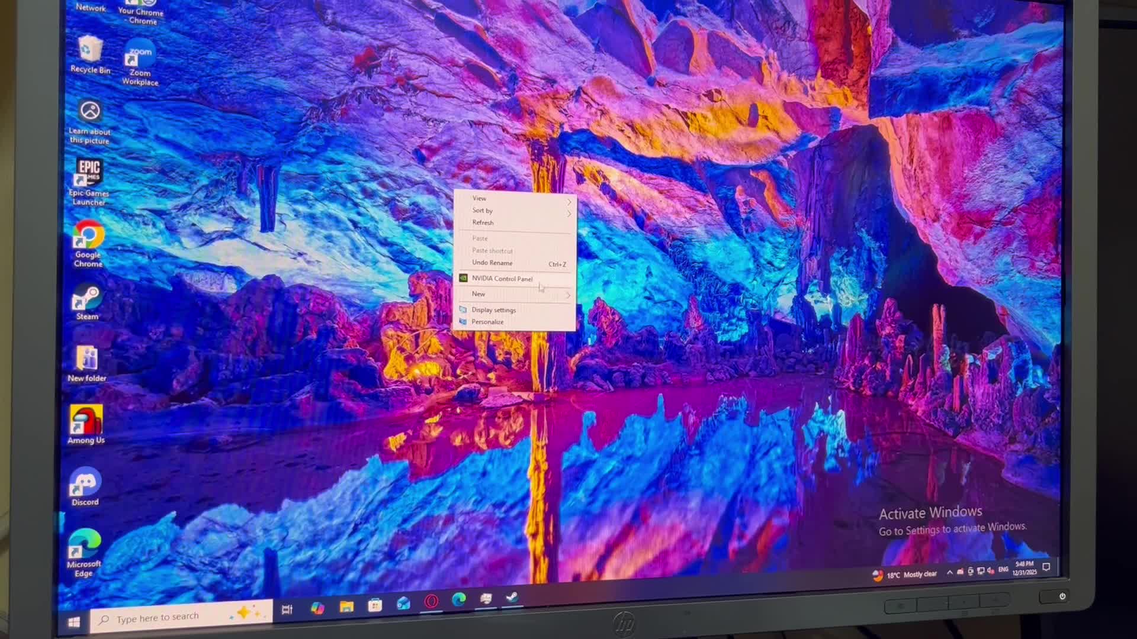1137x639 pixels.
Task: Choose Undo Rename in the context menu
Action: 515,263
